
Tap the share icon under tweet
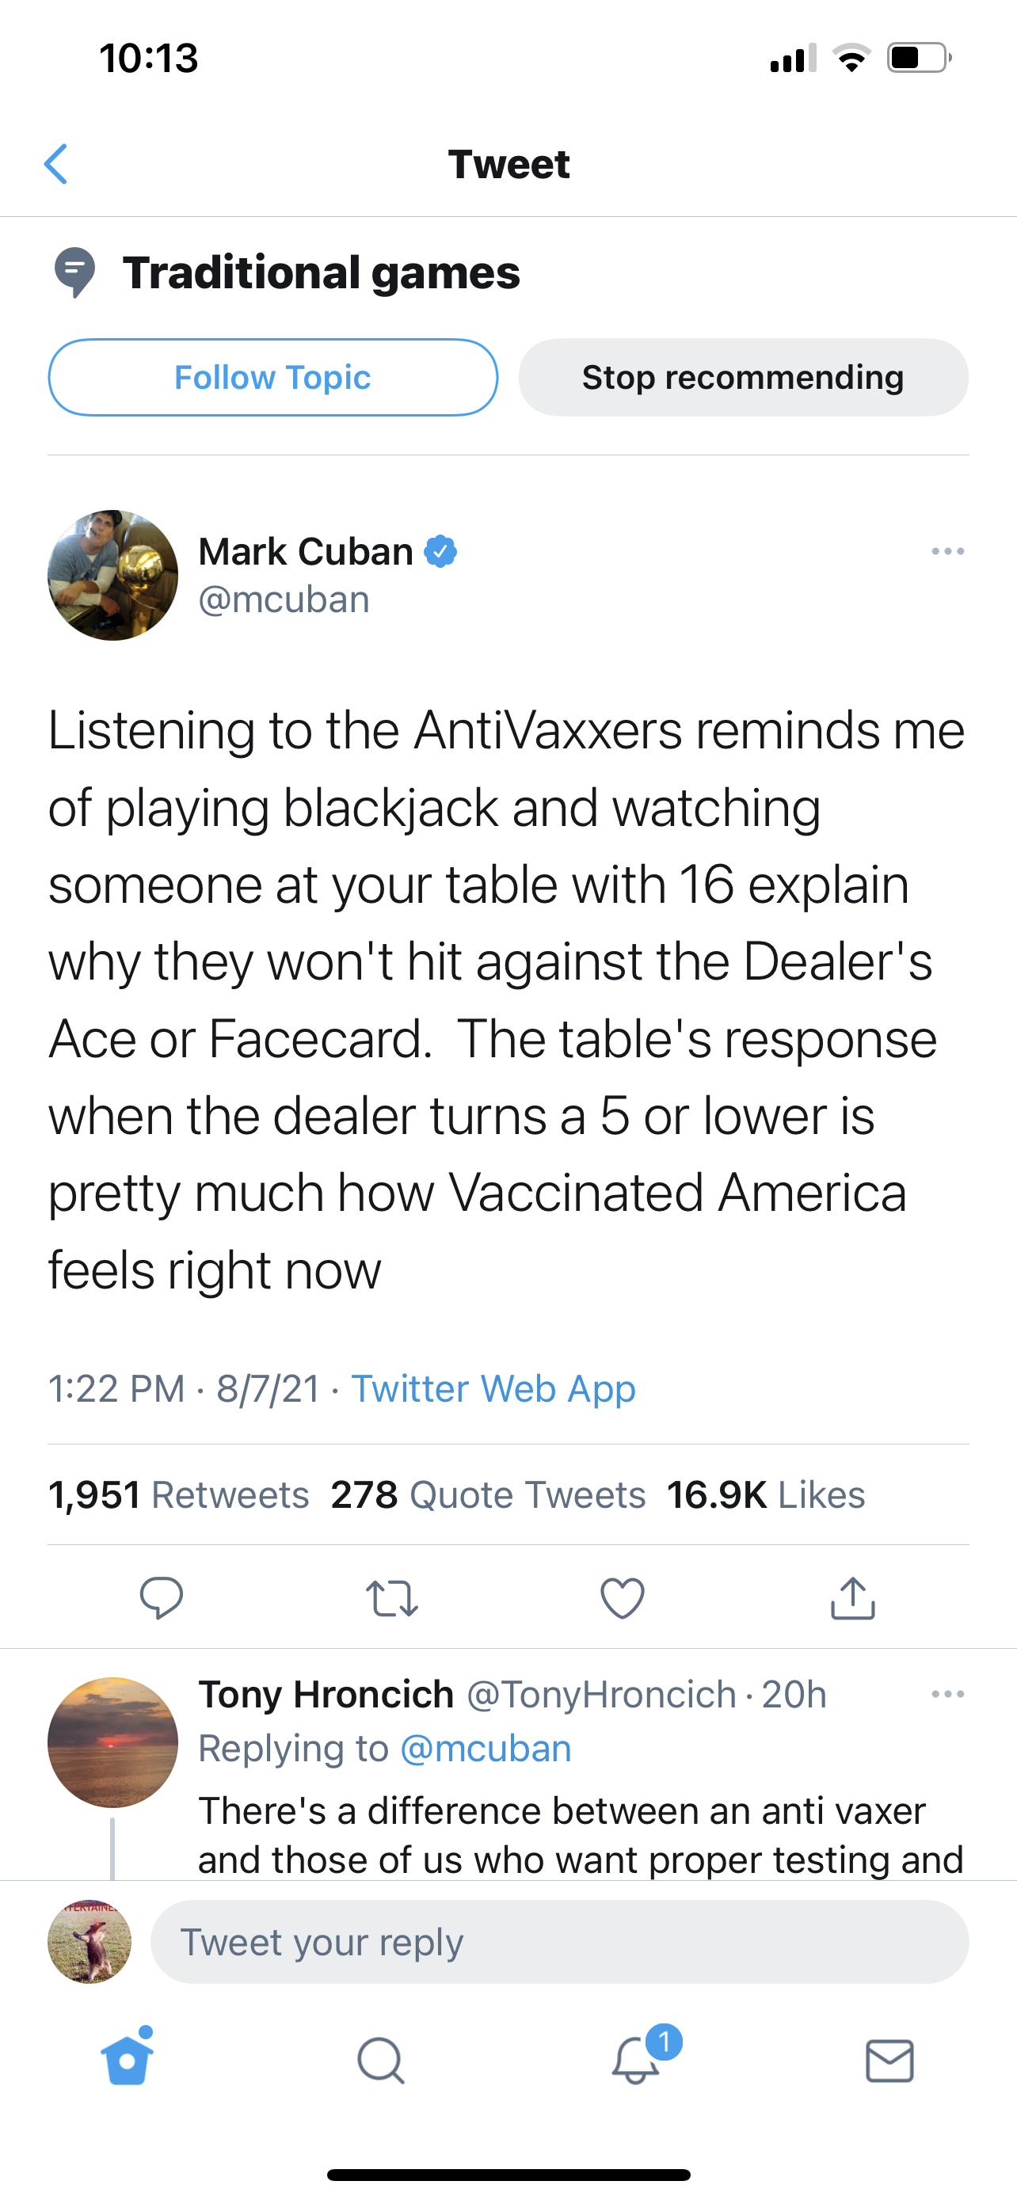pyautogui.click(x=852, y=1598)
